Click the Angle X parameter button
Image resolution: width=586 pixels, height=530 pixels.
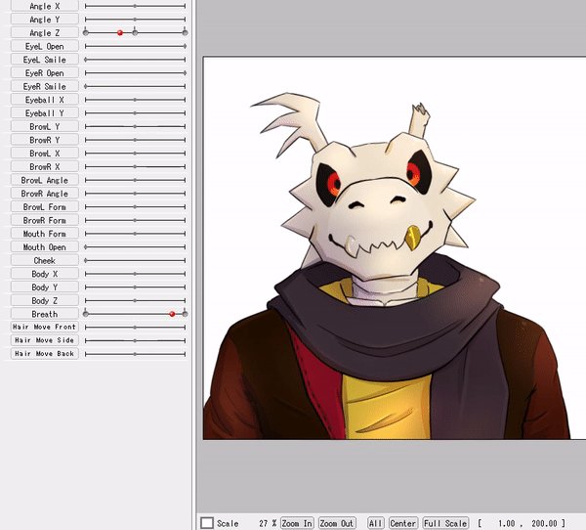45,6
